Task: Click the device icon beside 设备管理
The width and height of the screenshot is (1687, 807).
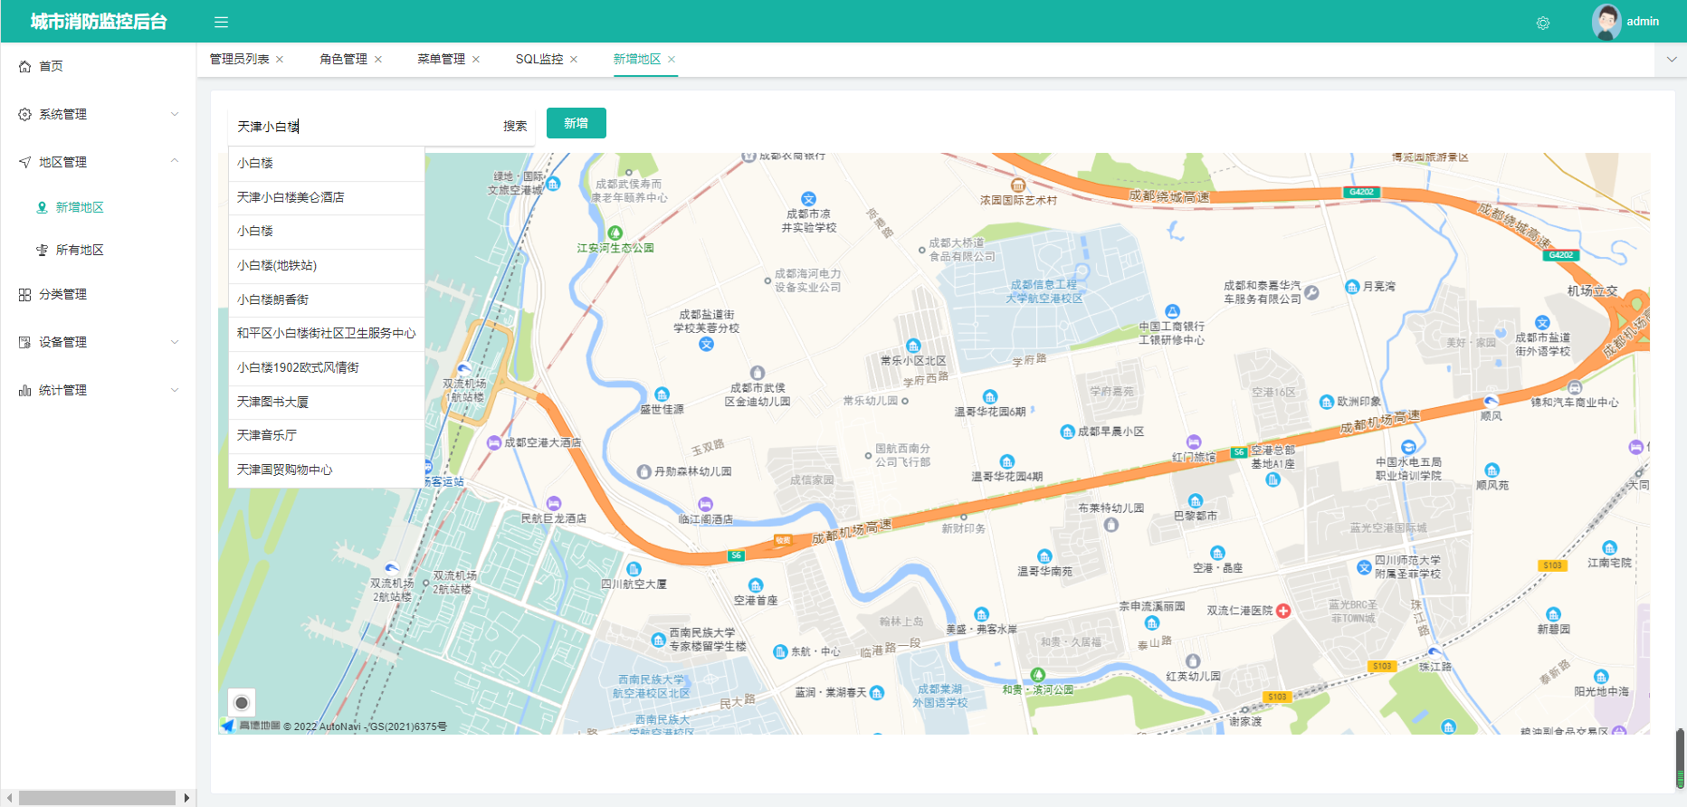Action: click(x=25, y=342)
